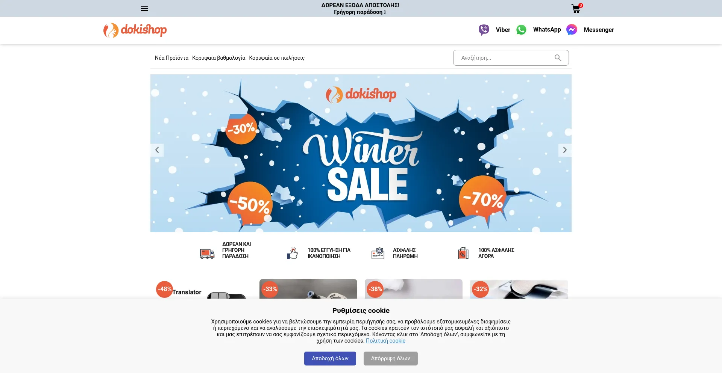Go to next banner slide
Image resolution: width=722 pixels, height=373 pixels.
tap(565, 150)
